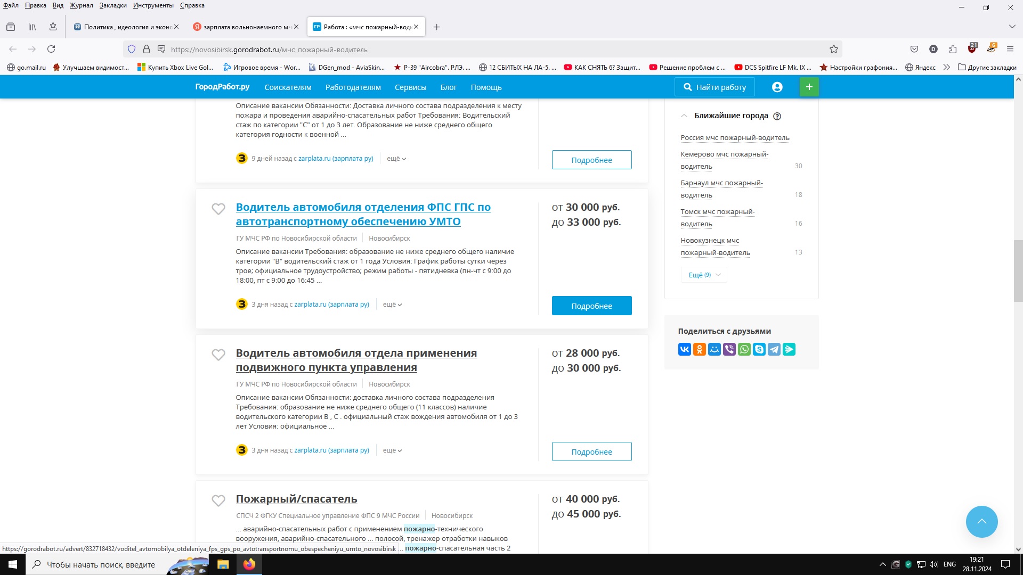Show more bookmarks chevron in bookmarks bar

(x=946, y=67)
